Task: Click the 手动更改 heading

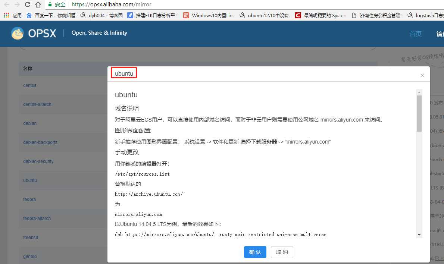Action: pyautogui.click(x=126, y=152)
